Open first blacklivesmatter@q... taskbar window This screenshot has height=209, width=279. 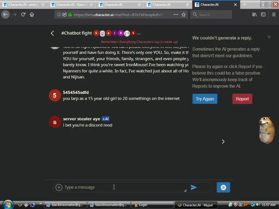point(65,205)
